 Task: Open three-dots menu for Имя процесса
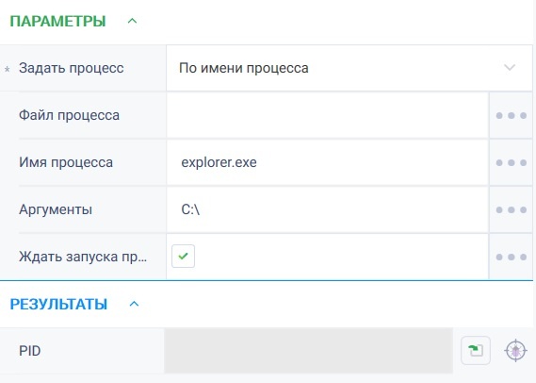[x=512, y=162]
